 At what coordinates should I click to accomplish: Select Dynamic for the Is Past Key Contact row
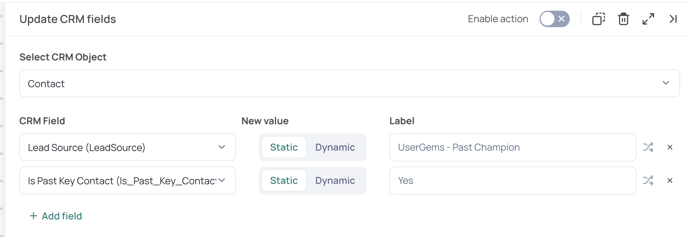335,180
